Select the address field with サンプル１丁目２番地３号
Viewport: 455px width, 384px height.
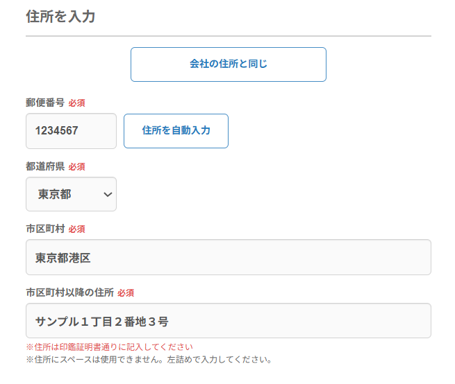click(x=228, y=321)
